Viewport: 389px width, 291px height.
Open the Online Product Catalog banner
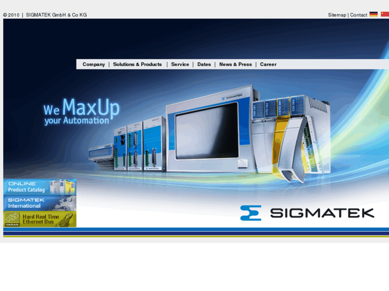coord(40,187)
